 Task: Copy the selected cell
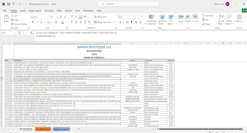[15, 20]
